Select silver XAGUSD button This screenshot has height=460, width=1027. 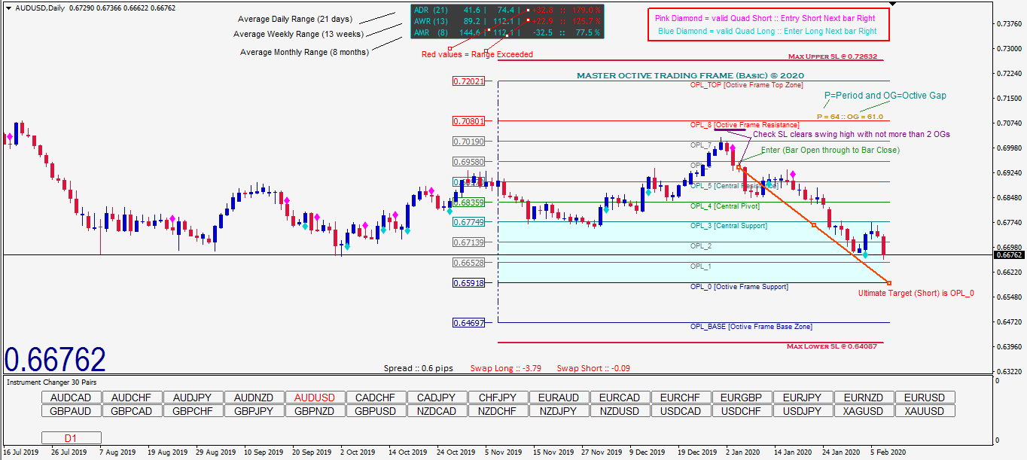point(864,411)
